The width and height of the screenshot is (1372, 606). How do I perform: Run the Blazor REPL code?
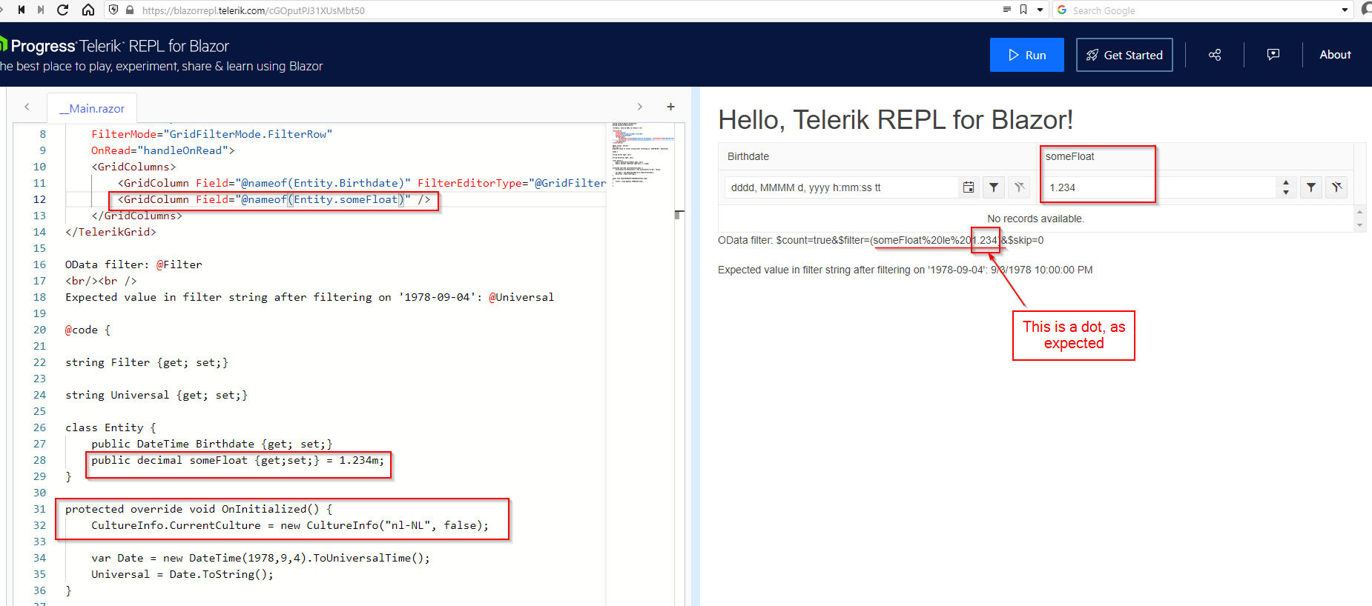click(x=1027, y=55)
